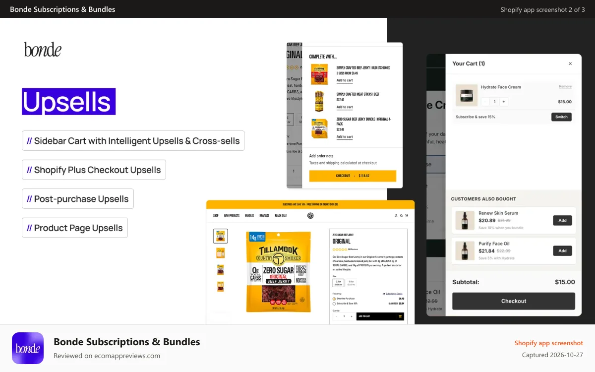Click the star rating under ORIGINAL title
595x372 pixels.
click(x=340, y=249)
